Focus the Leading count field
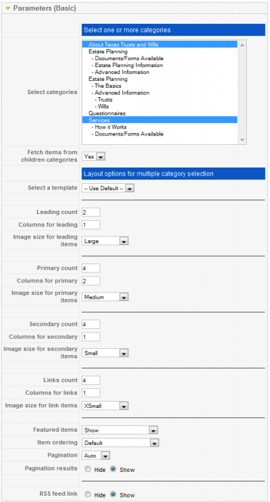Image resolution: width=270 pixels, height=502 pixels. (91, 212)
